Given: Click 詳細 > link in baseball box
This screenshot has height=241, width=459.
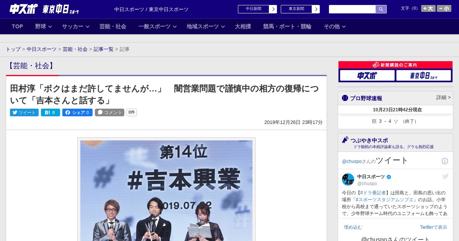Looking at the screenshot, I should tap(444, 98).
